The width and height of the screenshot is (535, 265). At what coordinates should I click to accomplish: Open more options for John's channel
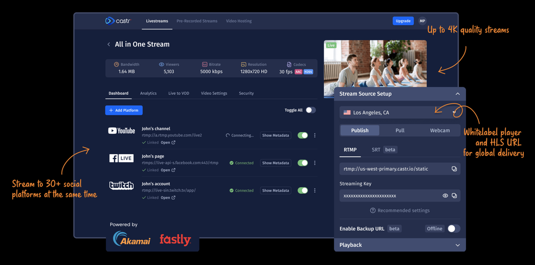coord(315,135)
